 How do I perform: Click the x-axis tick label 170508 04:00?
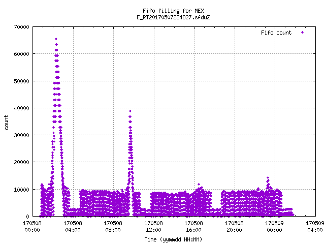[x=73, y=226]
